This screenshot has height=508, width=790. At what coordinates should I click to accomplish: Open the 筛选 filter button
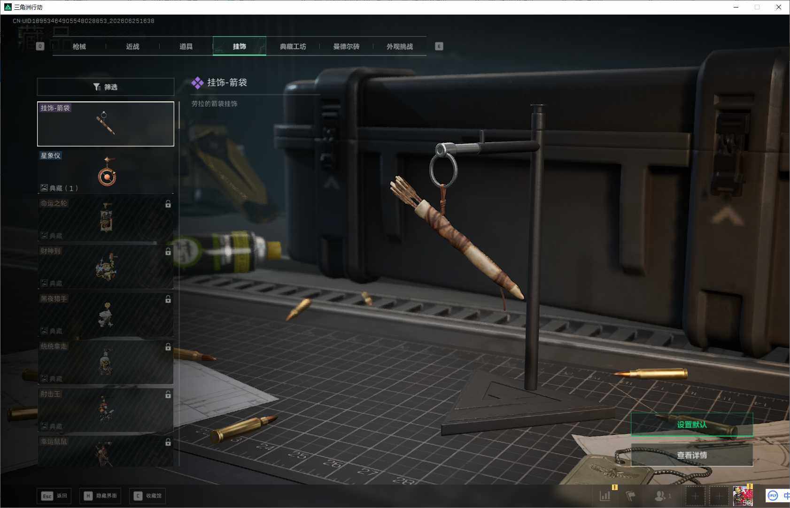(106, 87)
